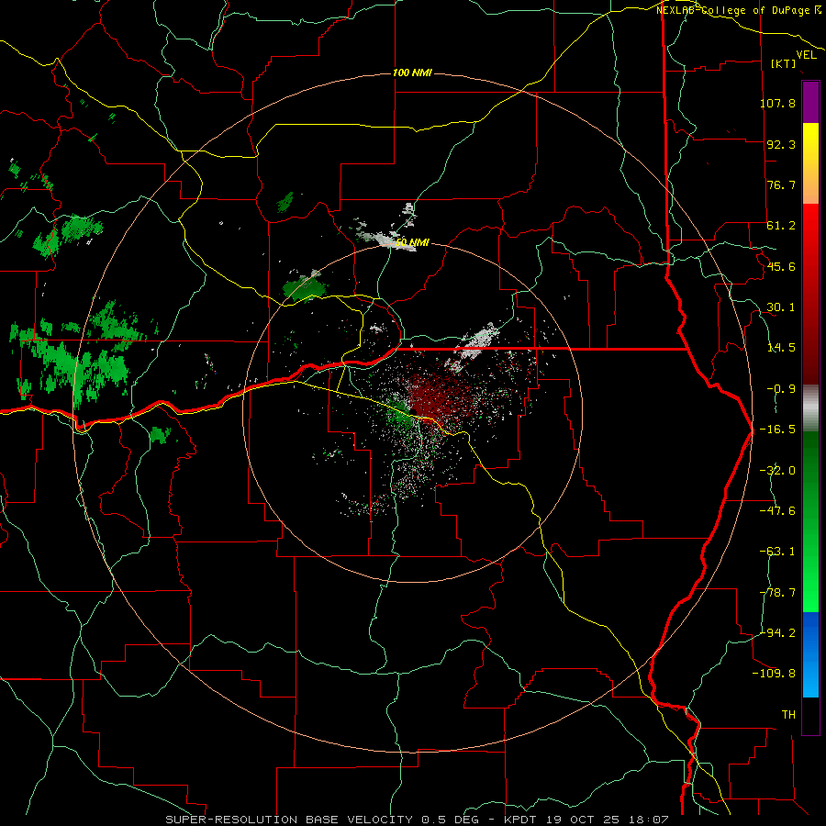826x826 pixels.
Task: Click the "VEL" legend title
Action: click(x=807, y=55)
